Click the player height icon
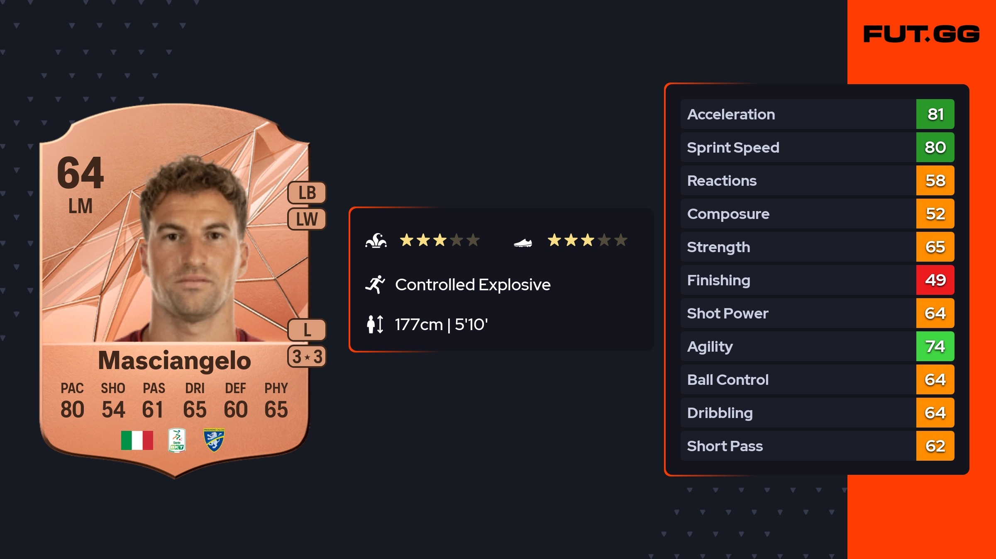Image resolution: width=996 pixels, height=559 pixels. tap(375, 324)
